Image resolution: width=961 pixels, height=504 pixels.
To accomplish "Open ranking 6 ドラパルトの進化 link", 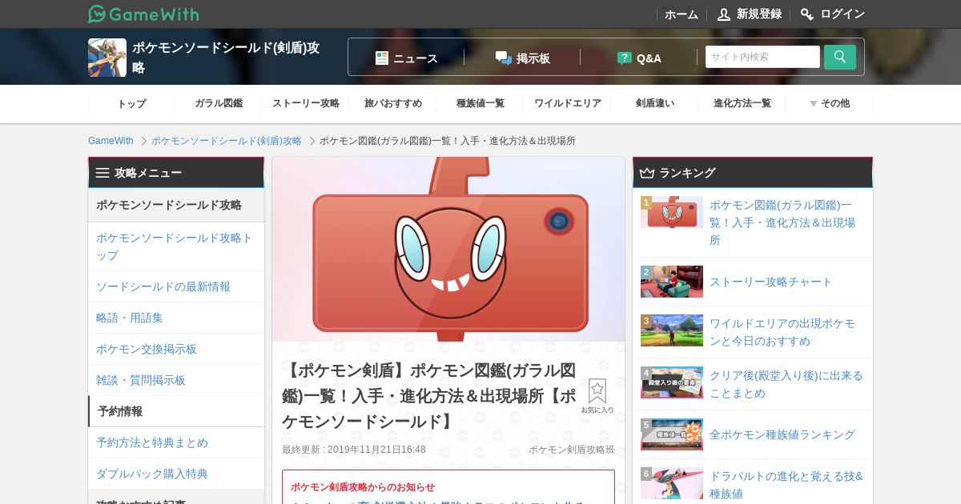I will tap(786, 485).
